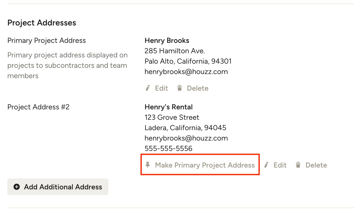The image size is (354, 213).
Task: Click the plus circle icon on Add Address
Action: pos(17,187)
